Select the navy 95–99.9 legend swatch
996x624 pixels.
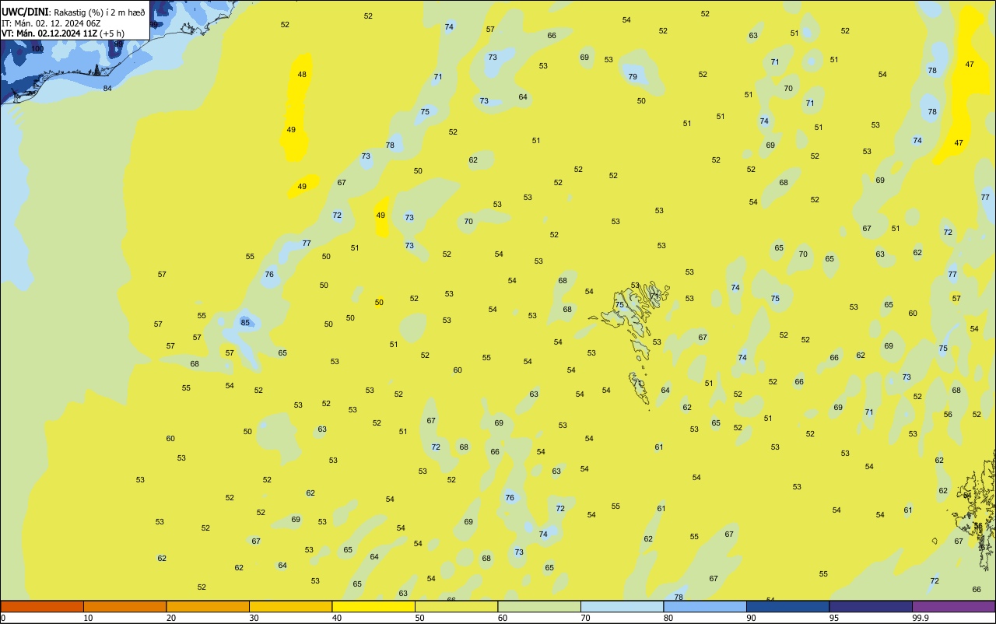pyautogui.click(x=871, y=606)
